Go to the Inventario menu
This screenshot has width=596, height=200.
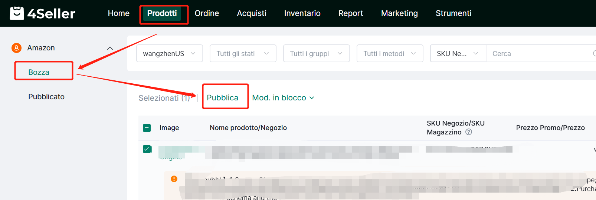coord(302,13)
